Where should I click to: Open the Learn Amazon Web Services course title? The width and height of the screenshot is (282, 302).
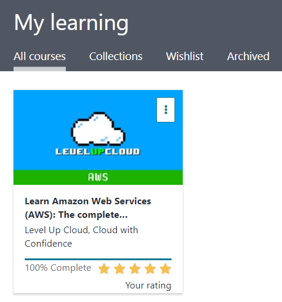(88, 208)
